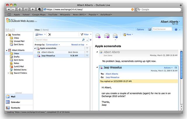
Task: Click the Google search field
Action: [159, 9]
